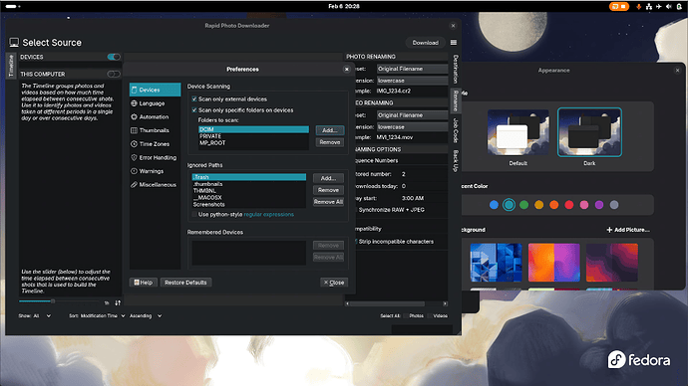Click the Language globe icon
This screenshot has width=688, height=386.
(135, 103)
